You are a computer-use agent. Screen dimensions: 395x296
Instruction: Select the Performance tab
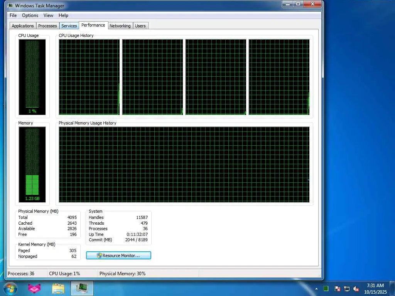(93, 25)
